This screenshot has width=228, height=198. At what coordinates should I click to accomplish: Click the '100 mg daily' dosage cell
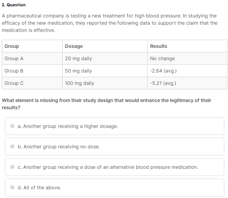point(105,83)
